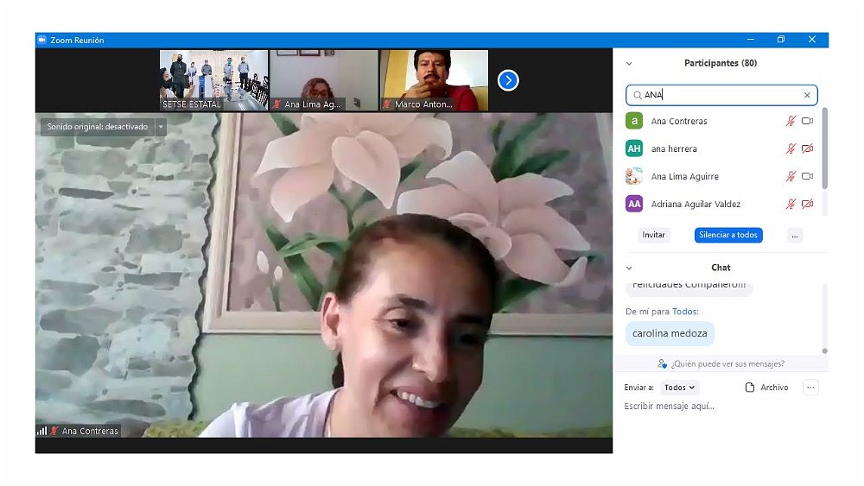
Task: Click the Invitar button
Action: 654,235
